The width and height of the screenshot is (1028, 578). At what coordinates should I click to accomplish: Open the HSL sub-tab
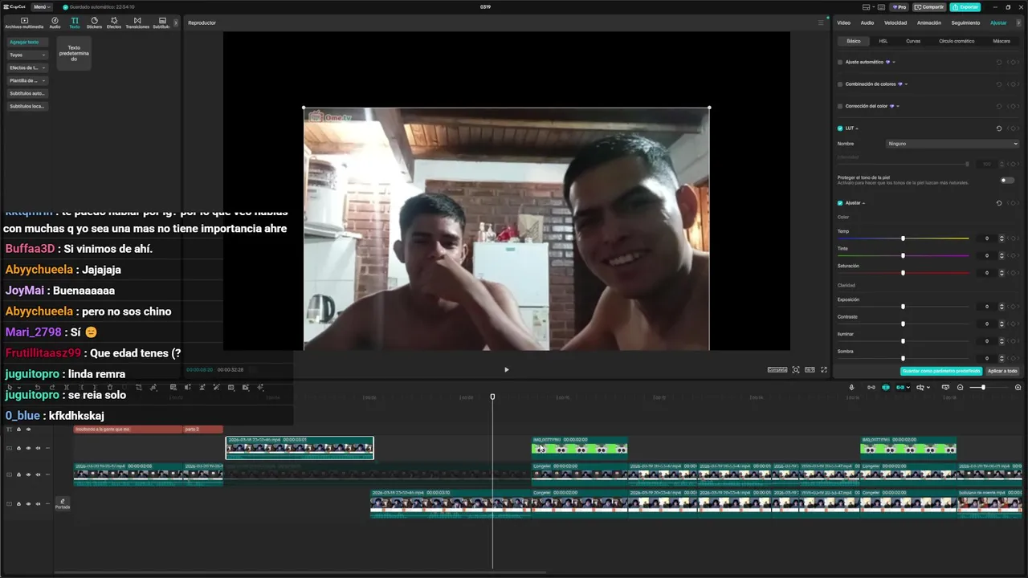point(883,41)
